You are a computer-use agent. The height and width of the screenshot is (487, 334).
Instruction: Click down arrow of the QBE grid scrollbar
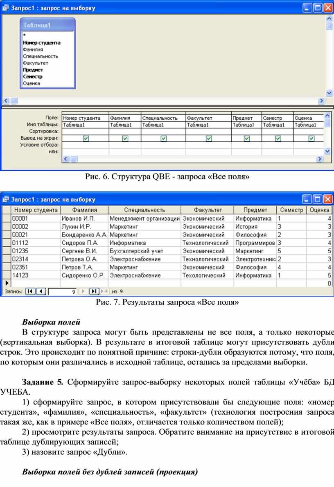pyautogui.click(x=327, y=151)
